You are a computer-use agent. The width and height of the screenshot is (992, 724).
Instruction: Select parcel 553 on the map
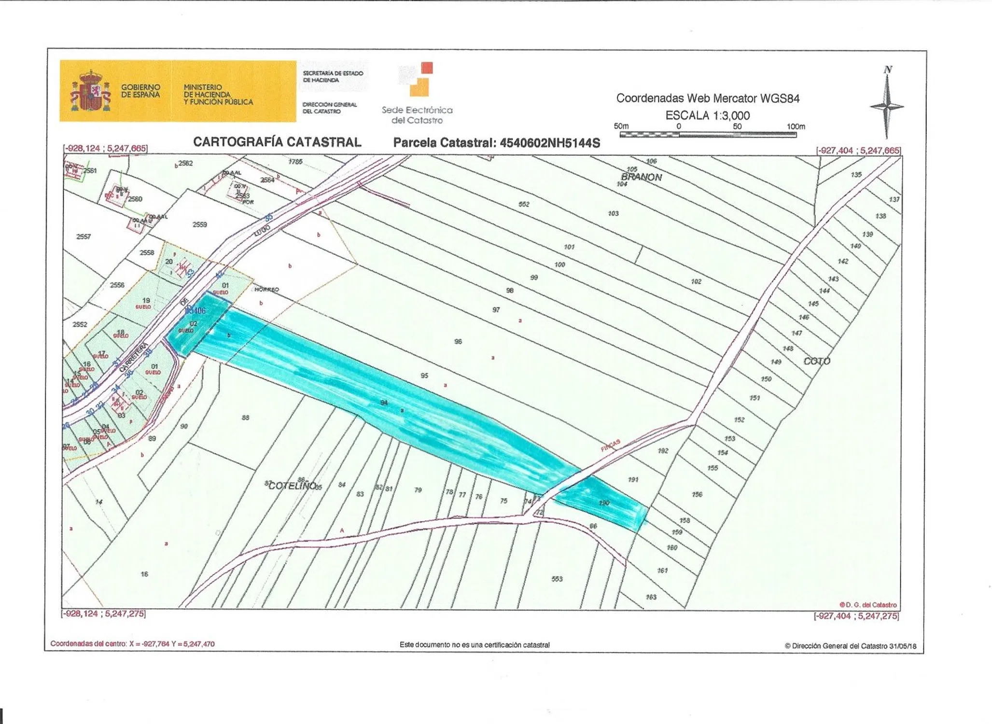coord(557,579)
